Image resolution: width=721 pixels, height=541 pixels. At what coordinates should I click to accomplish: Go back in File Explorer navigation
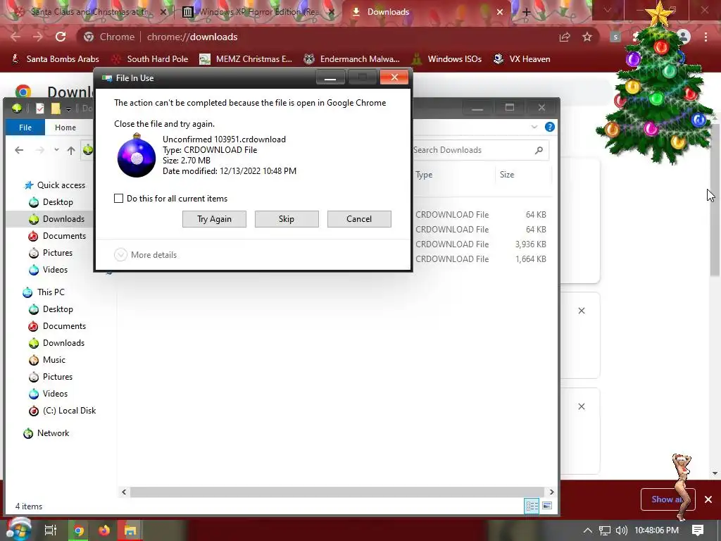coord(19,150)
